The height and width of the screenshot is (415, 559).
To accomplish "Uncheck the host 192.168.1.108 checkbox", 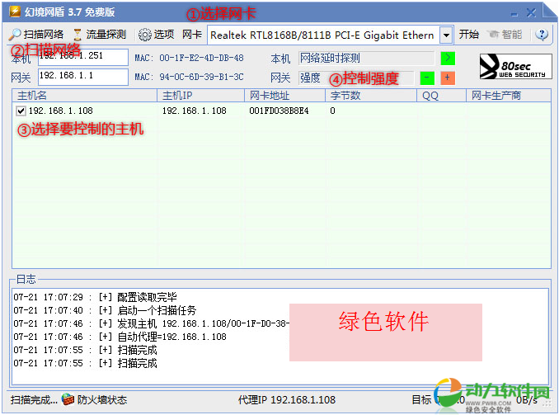I will 21,111.
